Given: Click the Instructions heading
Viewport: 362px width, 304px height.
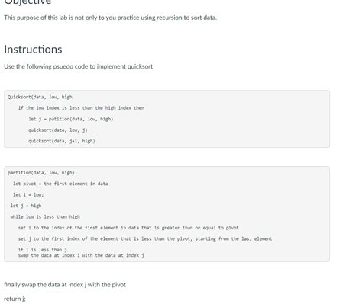Looking at the screenshot, I should (x=33, y=50).
